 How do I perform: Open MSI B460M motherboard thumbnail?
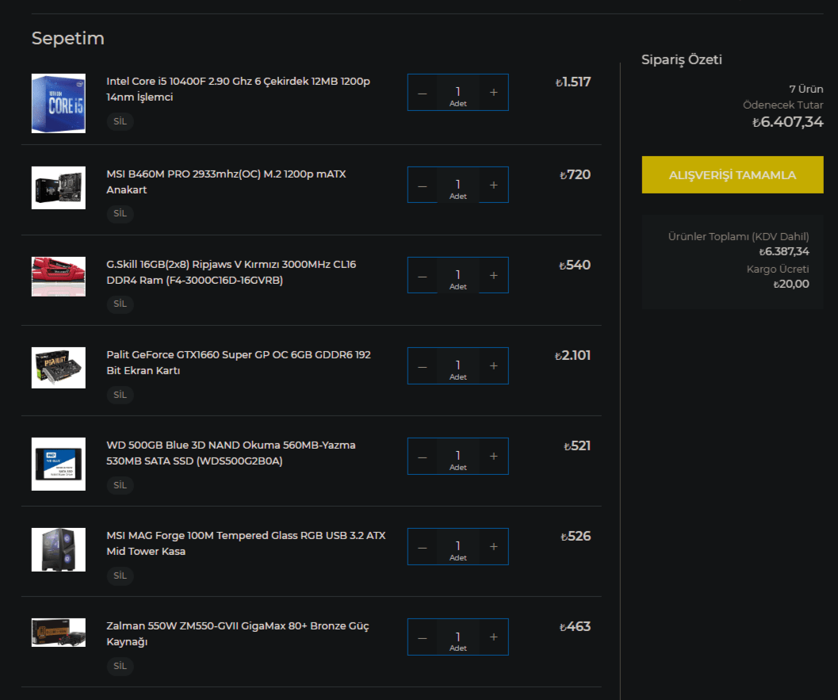click(x=58, y=188)
